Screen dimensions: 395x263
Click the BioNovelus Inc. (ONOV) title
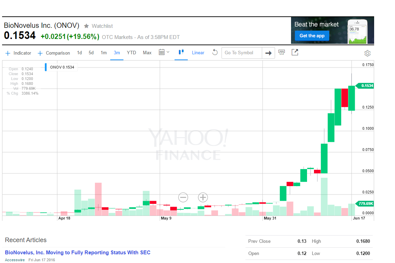[x=42, y=25]
